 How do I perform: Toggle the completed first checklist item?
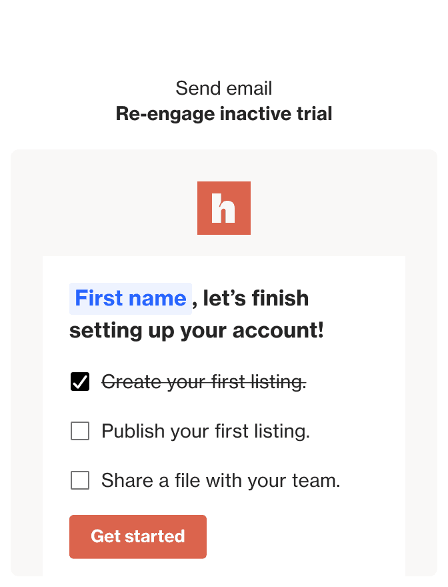pos(80,381)
